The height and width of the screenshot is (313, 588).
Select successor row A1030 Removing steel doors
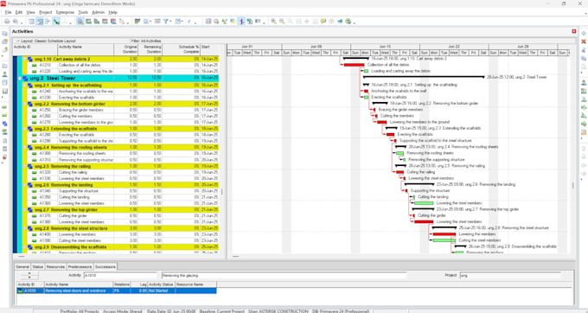(117, 291)
